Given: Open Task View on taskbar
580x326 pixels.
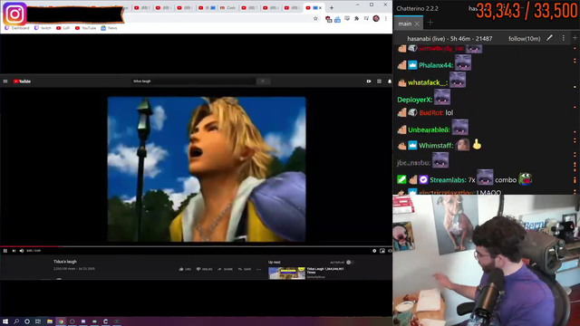Looking at the screenshot, I should point(38,321).
